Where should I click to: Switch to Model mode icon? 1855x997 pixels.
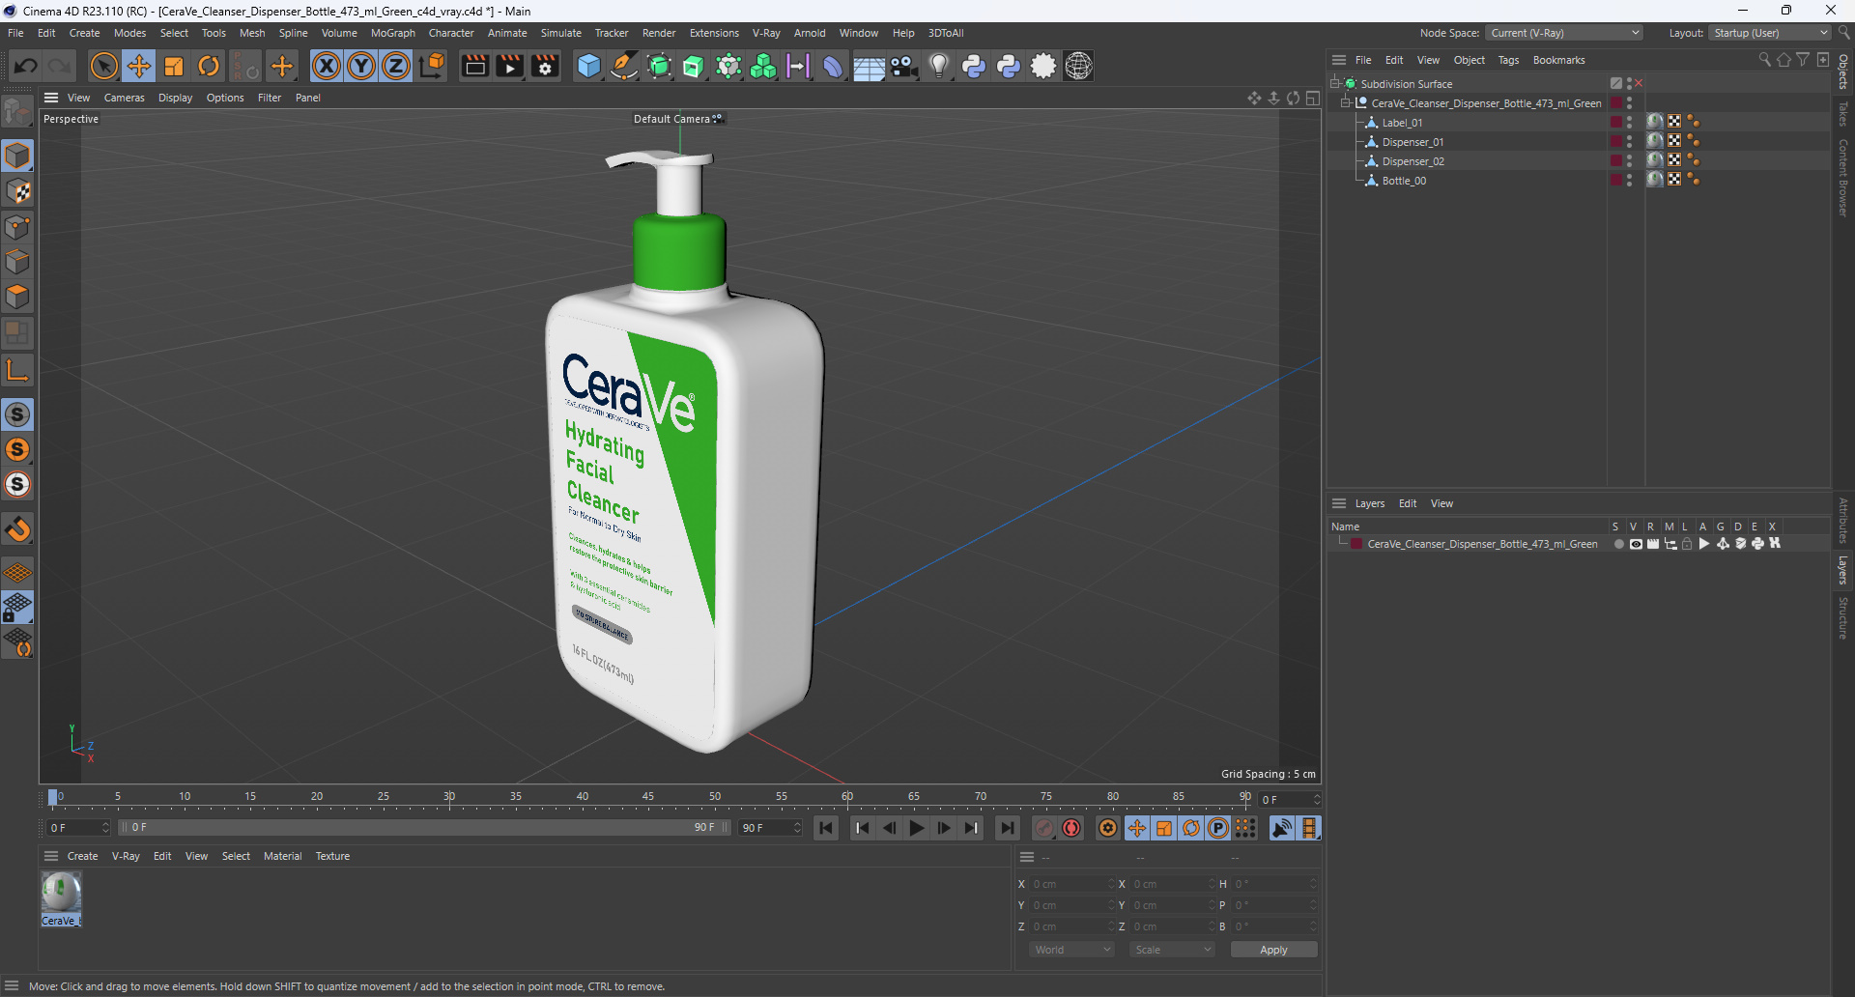(x=17, y=156)
